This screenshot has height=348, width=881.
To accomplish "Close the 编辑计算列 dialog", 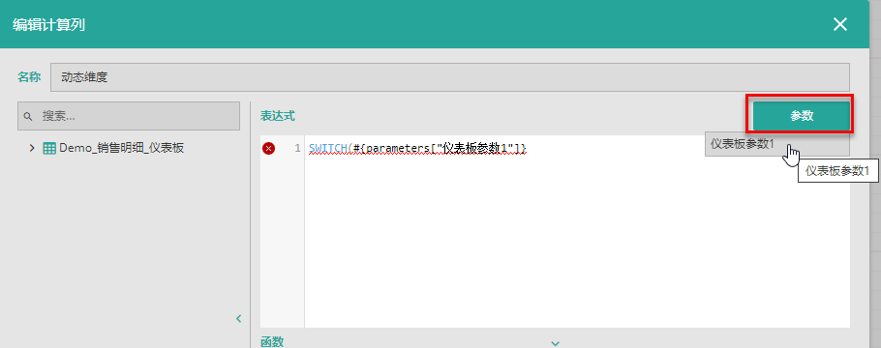I will pyautogui.click(x=840, y=24).
